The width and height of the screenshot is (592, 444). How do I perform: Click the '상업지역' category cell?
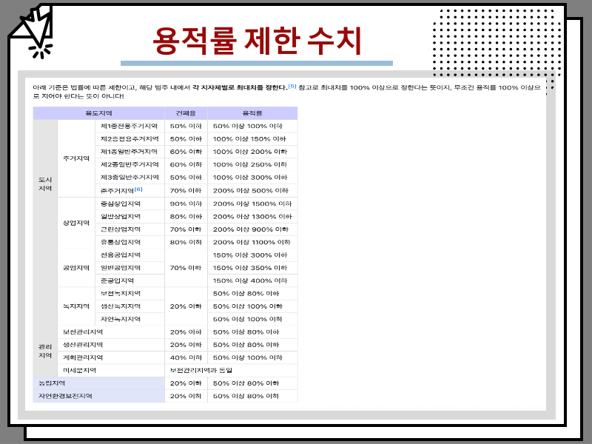click(76, 223)
